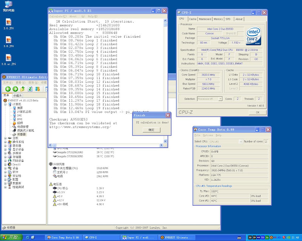Click the Start button on taskbar
The height and width of the screenshot is (241, 302).
[10, 238]
